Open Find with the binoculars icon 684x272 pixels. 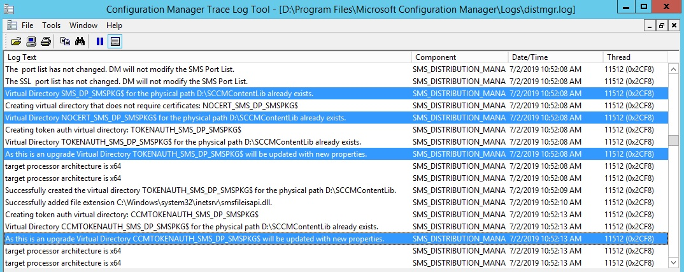pyautogui.click(x=80, y=41)
